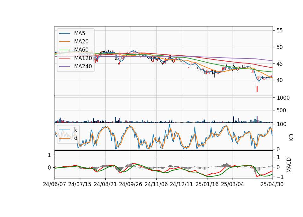Click the 25/04/30 date axis label
The height and width of the screenshot is (217, 303).
272,184
